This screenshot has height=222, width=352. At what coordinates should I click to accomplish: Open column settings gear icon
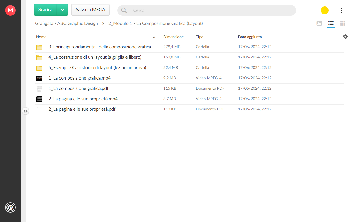coord(345,37)
